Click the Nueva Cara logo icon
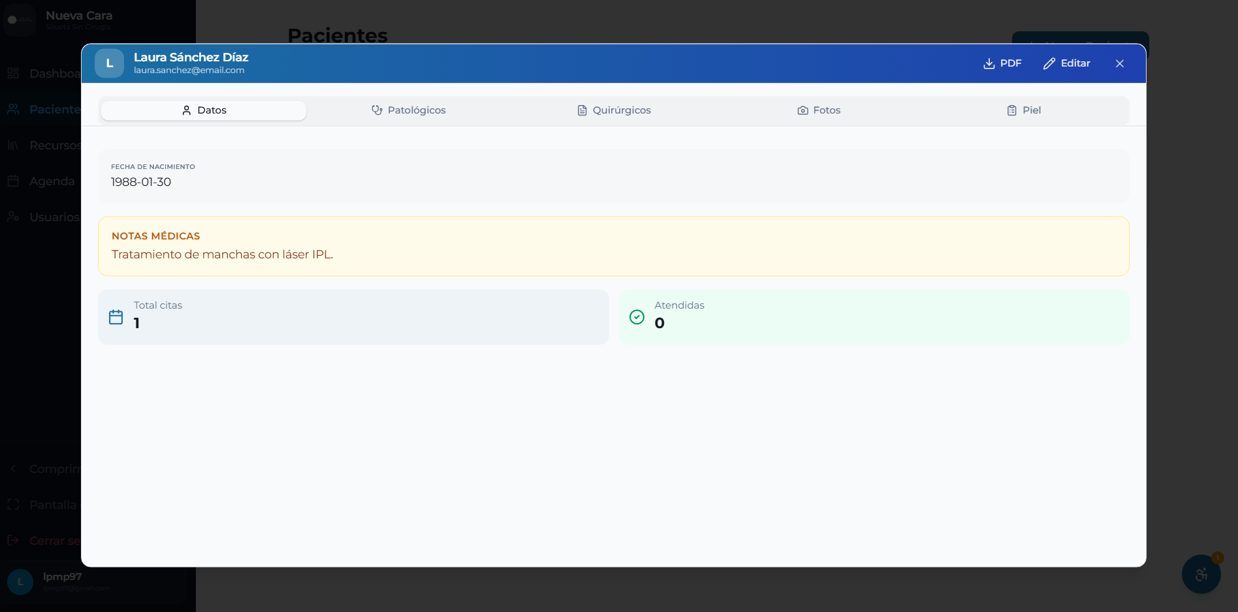1238x612 pixels. click(x=20, y=20)
